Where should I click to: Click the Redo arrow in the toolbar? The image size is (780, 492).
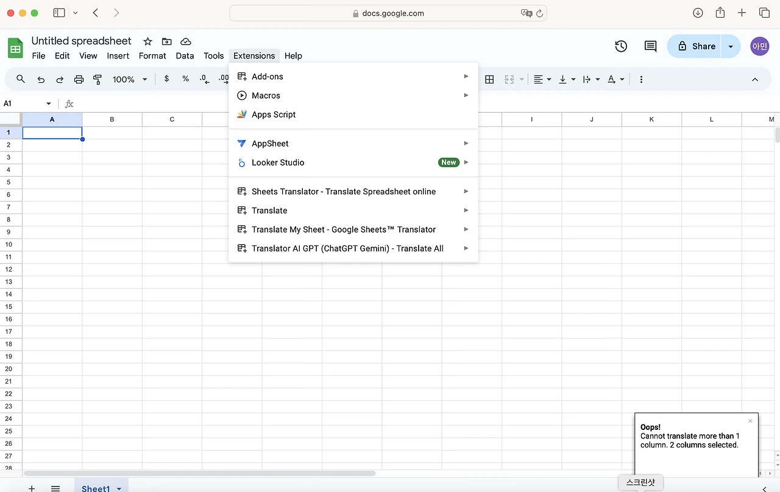60,79
